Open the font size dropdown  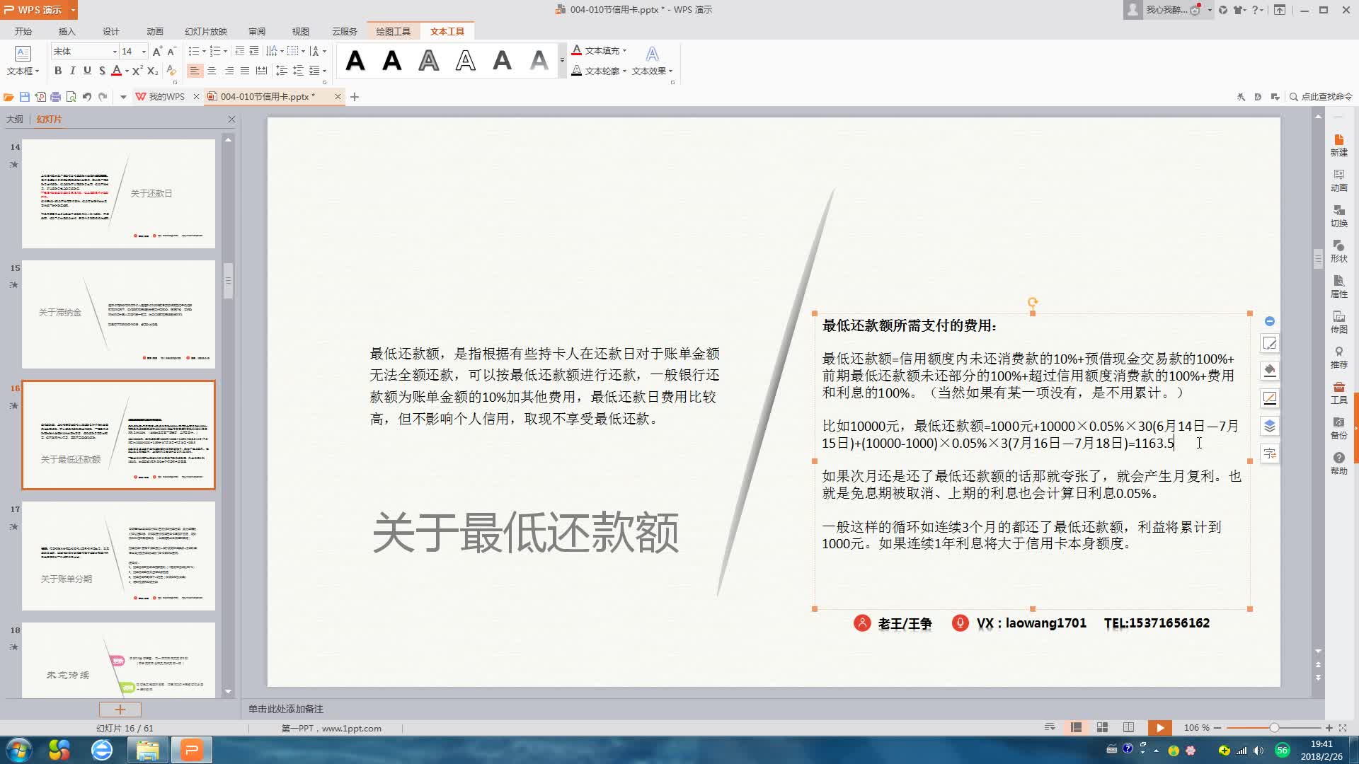pyautogui.click(x=144, y=51)
